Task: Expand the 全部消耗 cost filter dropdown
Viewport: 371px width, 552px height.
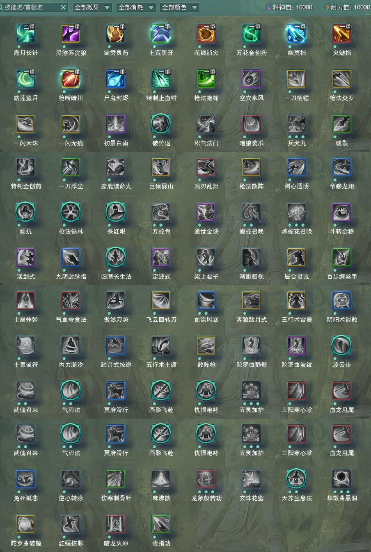Action: [x=136, y=7]
